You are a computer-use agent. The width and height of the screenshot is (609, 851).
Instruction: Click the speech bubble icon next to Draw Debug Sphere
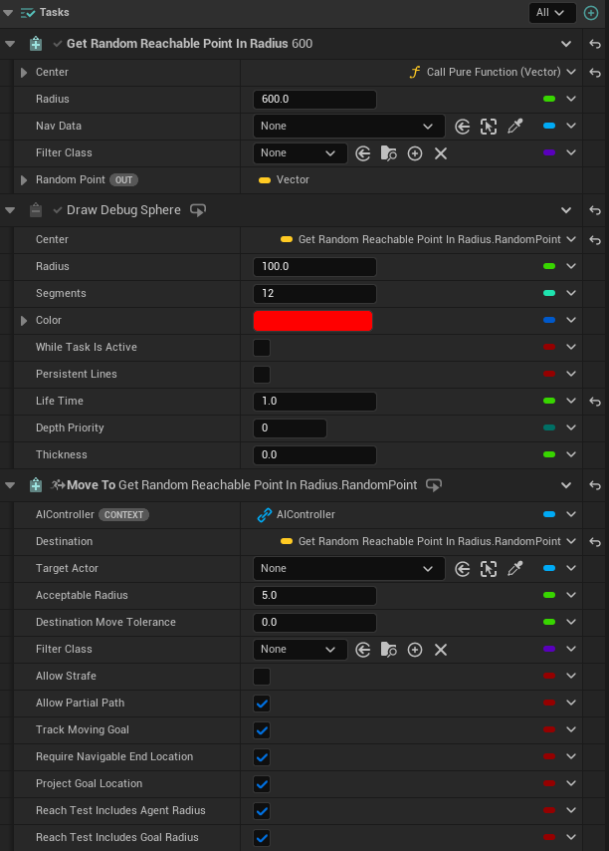tap(198, 210)
